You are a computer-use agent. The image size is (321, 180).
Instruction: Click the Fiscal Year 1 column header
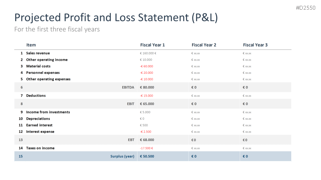pos(153,45)
